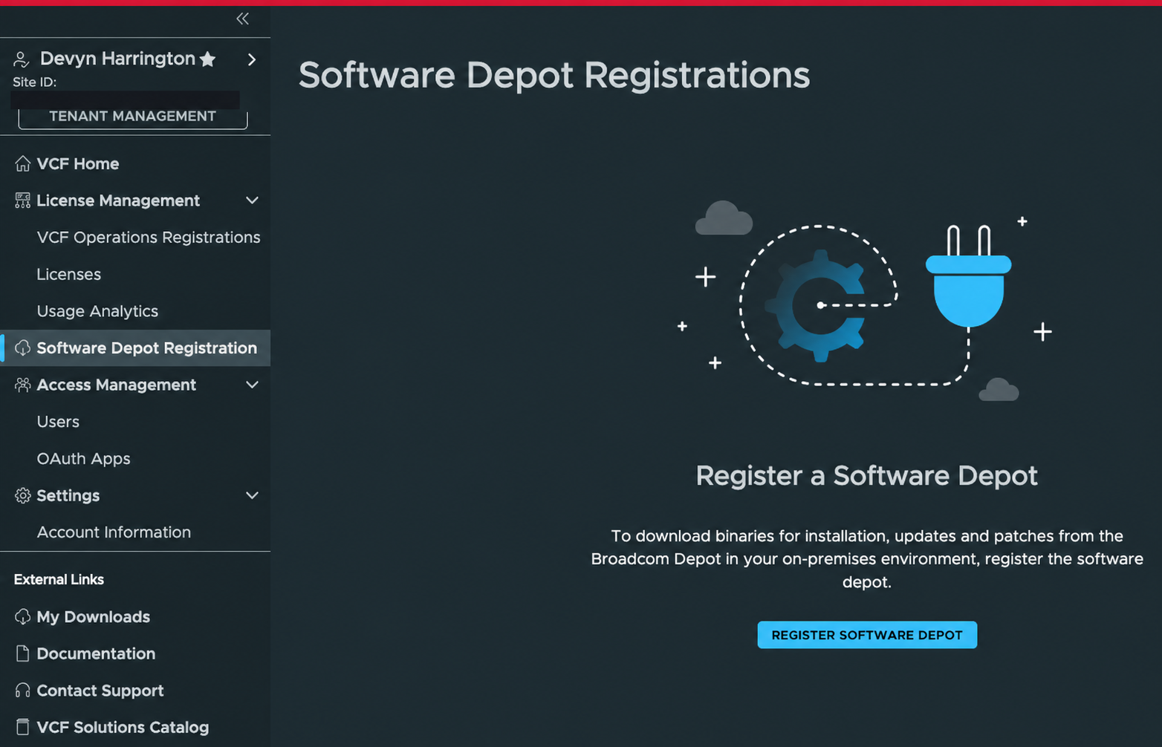This screenshot has height=747, width=1162.
Task: Open the Licenses page
Action: pyautogui.click(x=69, y=274)
